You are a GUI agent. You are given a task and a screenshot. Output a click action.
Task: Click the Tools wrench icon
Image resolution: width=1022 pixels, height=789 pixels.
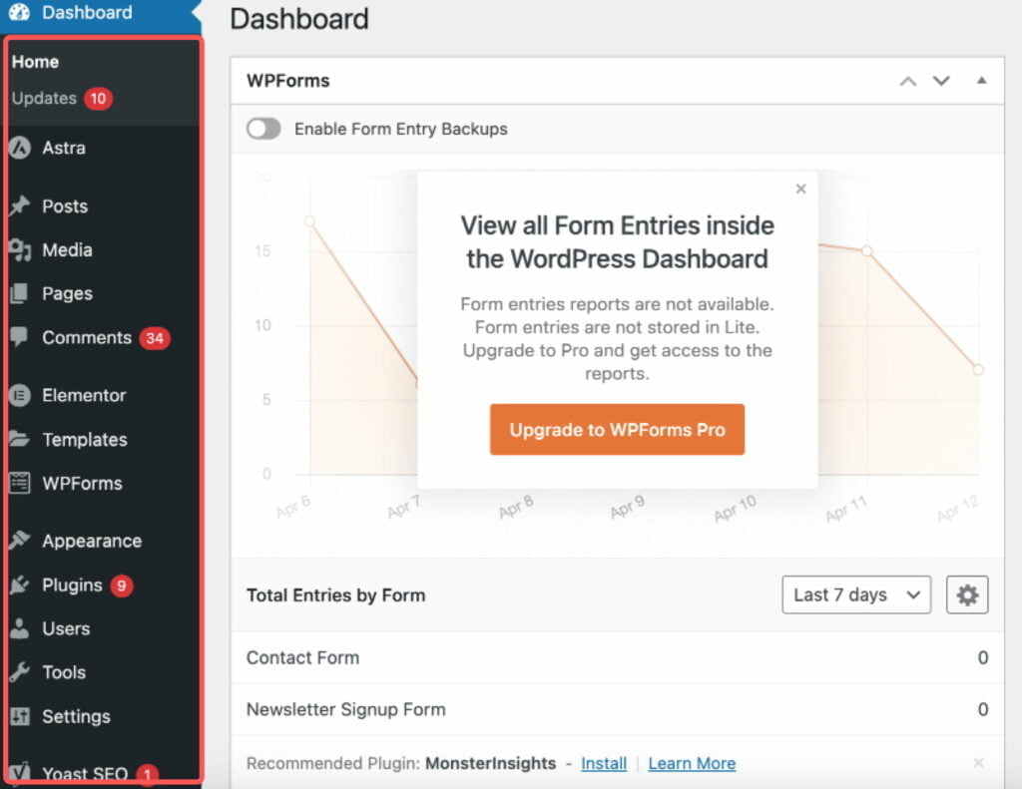pyautogui.click(x=20, y=671)
